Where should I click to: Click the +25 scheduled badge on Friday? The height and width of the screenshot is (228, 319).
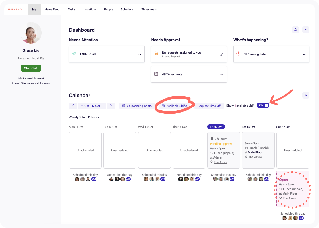coord(232,179)
